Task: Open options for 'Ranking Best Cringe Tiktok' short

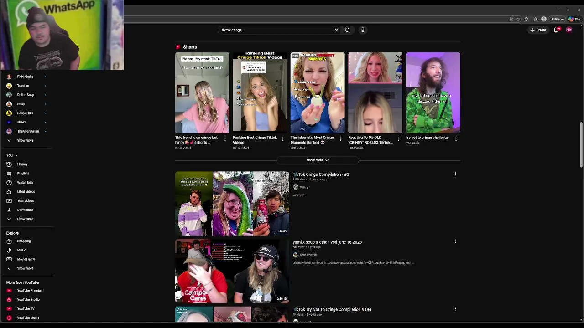Action: pyautogui.click(x=282, y=139)
